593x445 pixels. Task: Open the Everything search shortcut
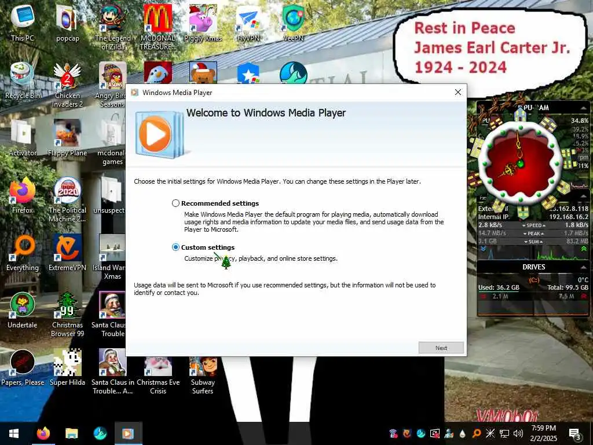coord(23,253)
